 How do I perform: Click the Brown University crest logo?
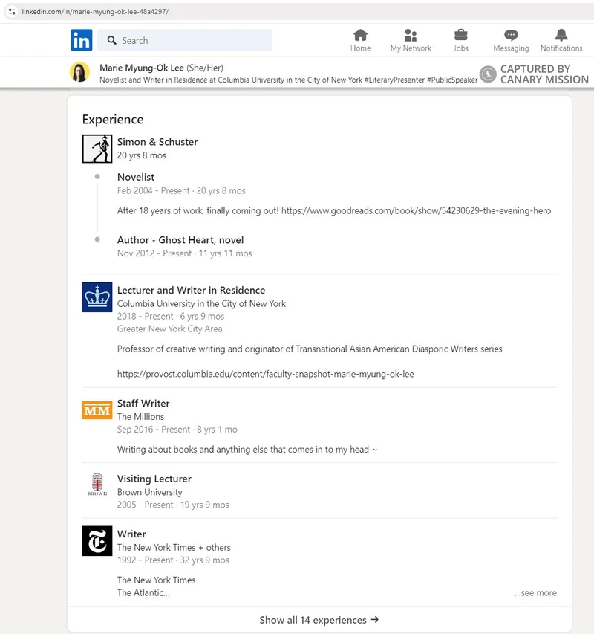click(x=97, y=485)
